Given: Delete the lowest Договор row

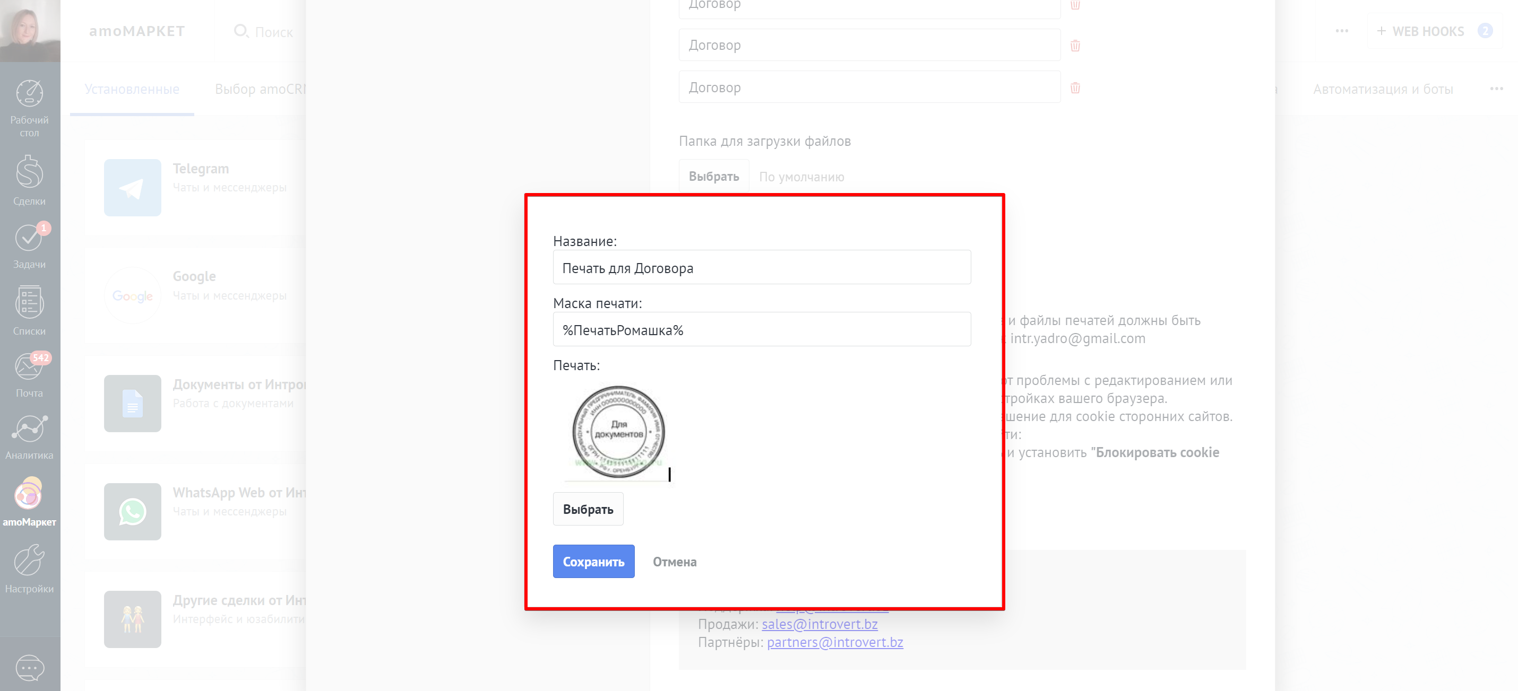Looking at the screenshot, I should pyautogui.click(x=1075, y=88).
